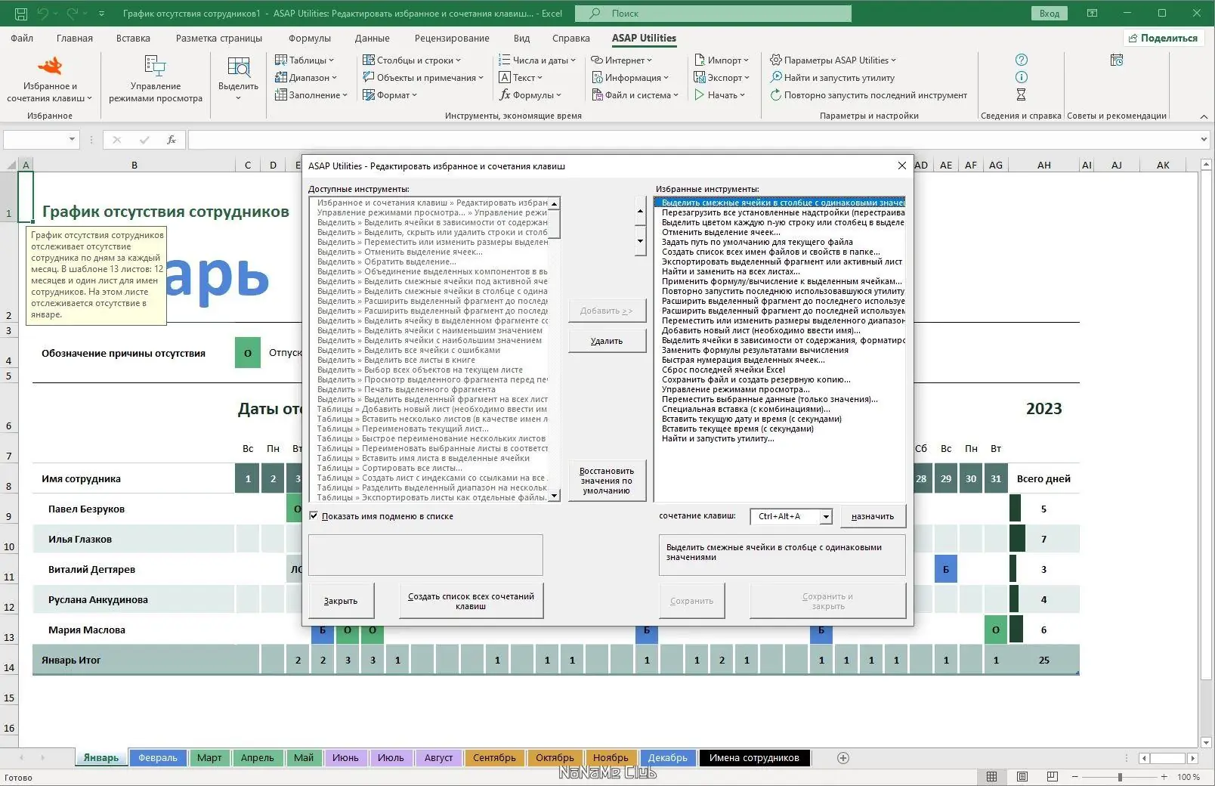Open the Выделить selection tools
This screenshot has height=786, width=1215.
coord(238,79)
